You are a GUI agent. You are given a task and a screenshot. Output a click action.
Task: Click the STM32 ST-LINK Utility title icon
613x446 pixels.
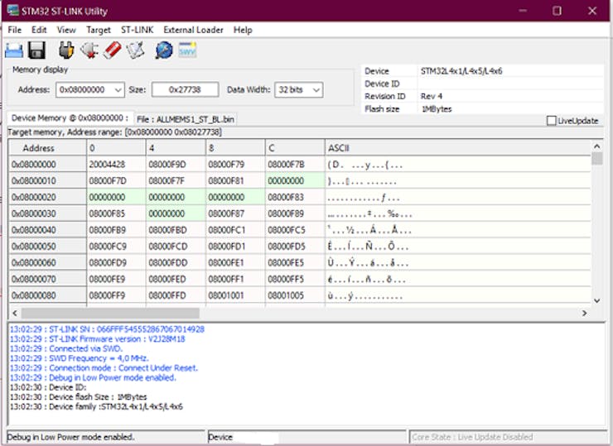click(12, 11)
